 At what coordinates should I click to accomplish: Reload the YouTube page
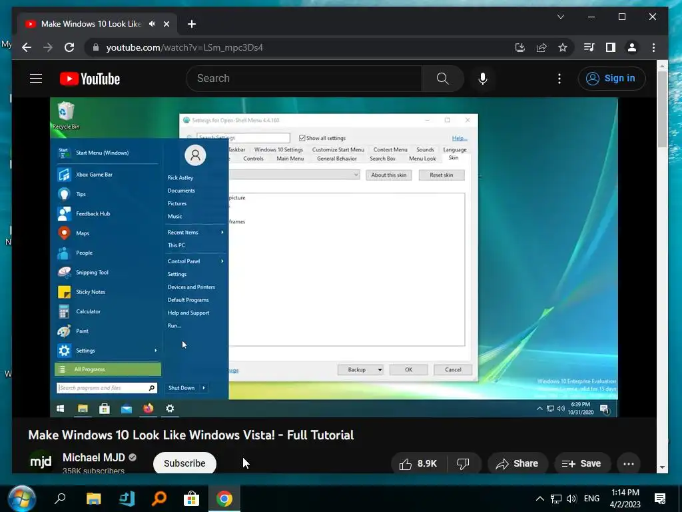pyautogui.click(x=69, y=47)
